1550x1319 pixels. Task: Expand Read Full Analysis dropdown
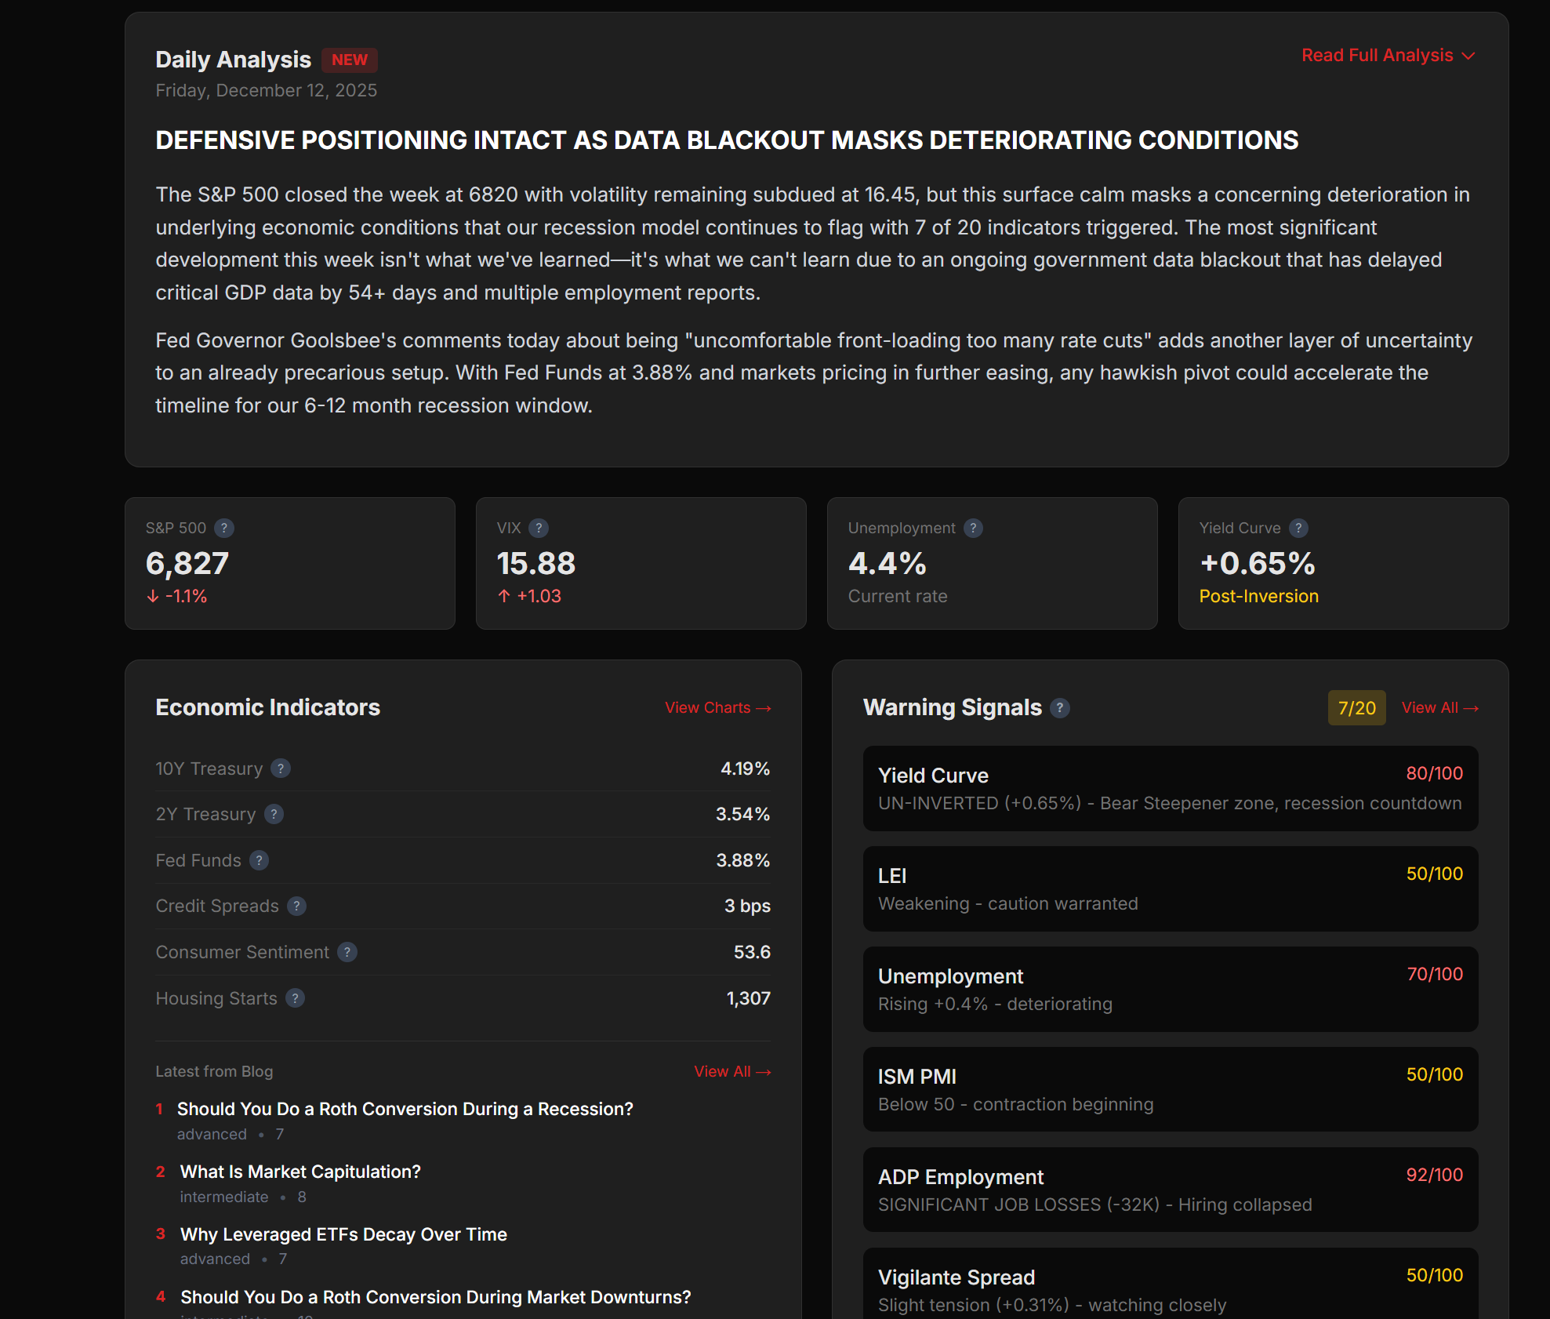(x=1388, y=56)
